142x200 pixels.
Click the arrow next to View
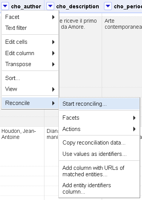click(x=53, y=89)
